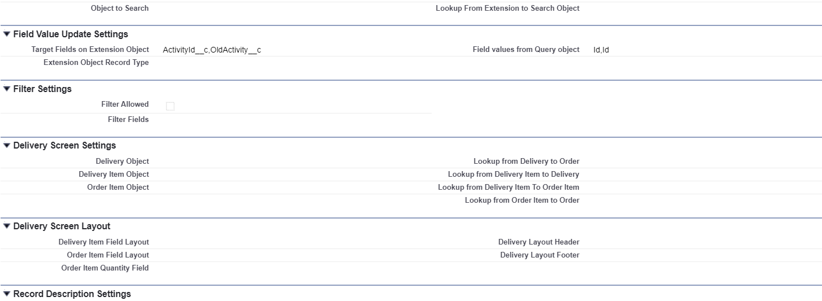This screenshot has width=822, height=301.
Task: Click the Delivery Object field label
Action: click(x=122, y=162)
